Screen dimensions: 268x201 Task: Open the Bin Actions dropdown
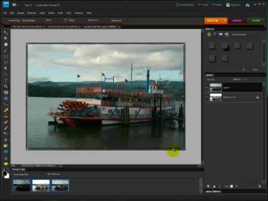click(54, 174)
